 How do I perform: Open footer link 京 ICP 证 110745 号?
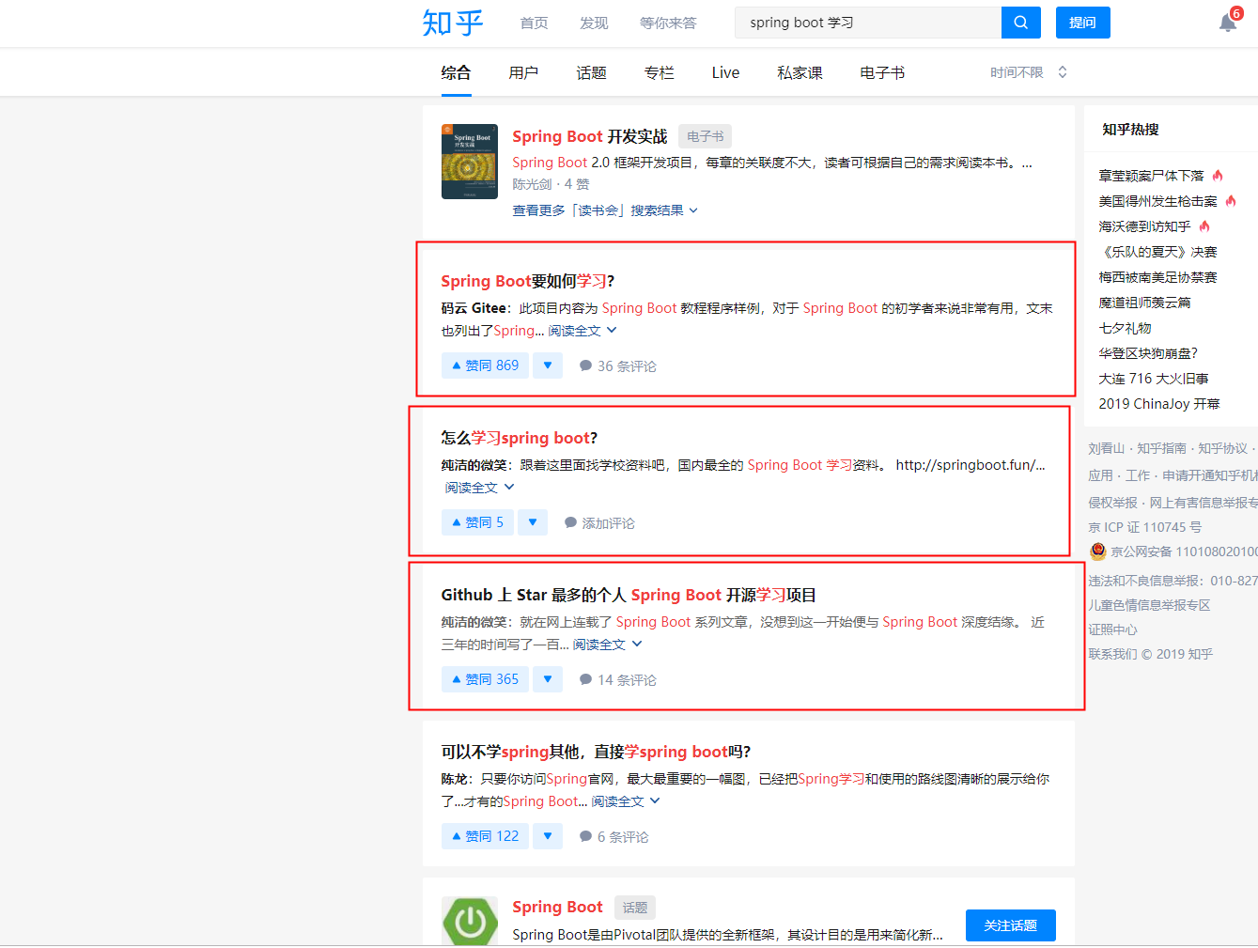1144,527
